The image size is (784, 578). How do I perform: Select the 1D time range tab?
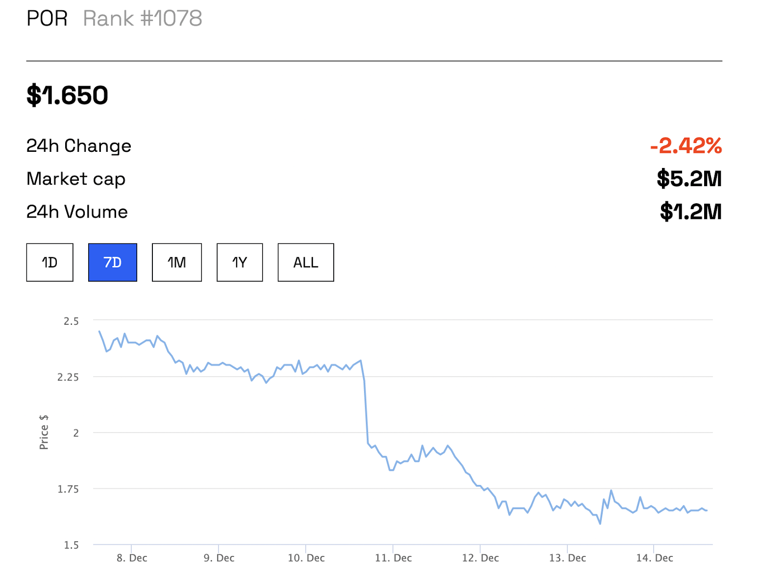[49, 263]
